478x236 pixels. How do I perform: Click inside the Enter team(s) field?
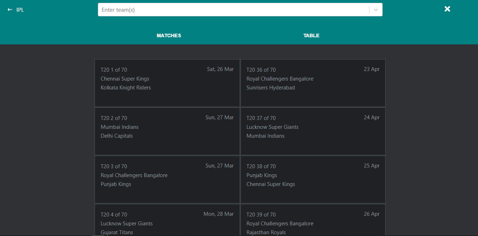point(214,10)
